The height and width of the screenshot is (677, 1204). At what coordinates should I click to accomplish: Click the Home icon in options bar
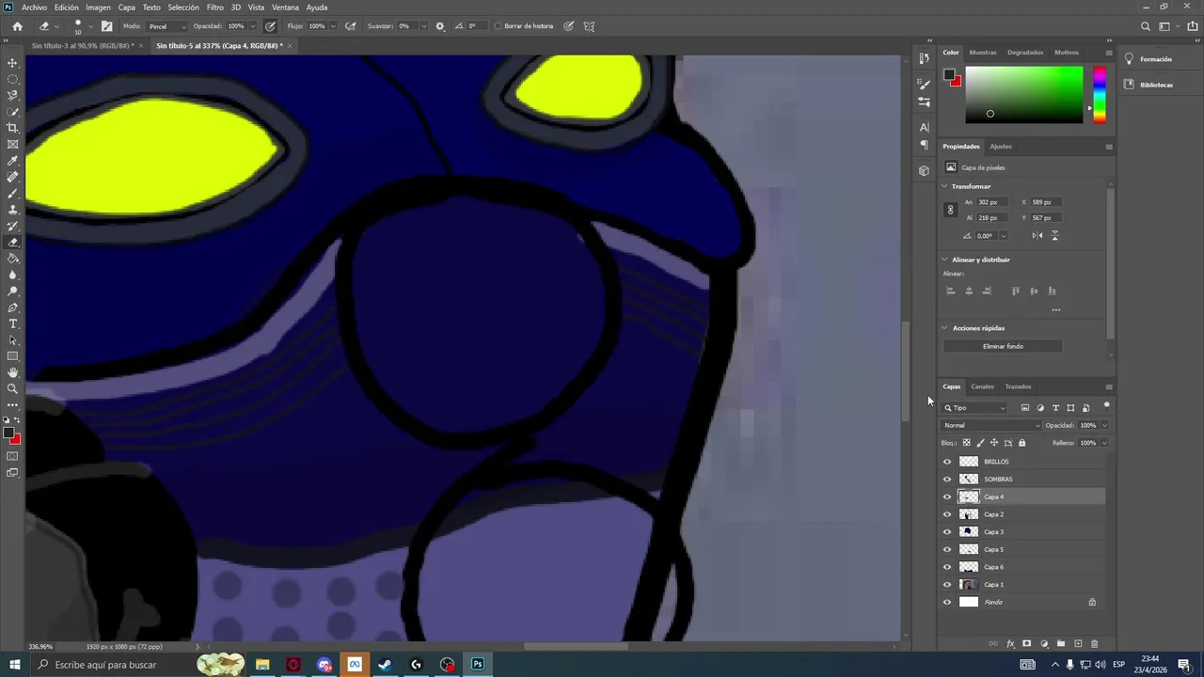[x=17, y=26]
